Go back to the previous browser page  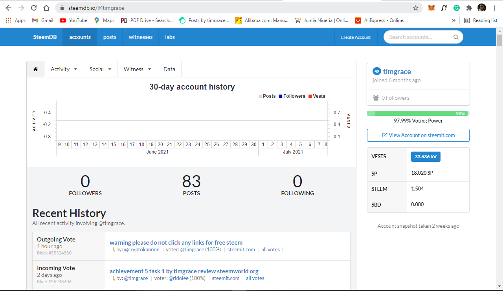click(9, 8)
